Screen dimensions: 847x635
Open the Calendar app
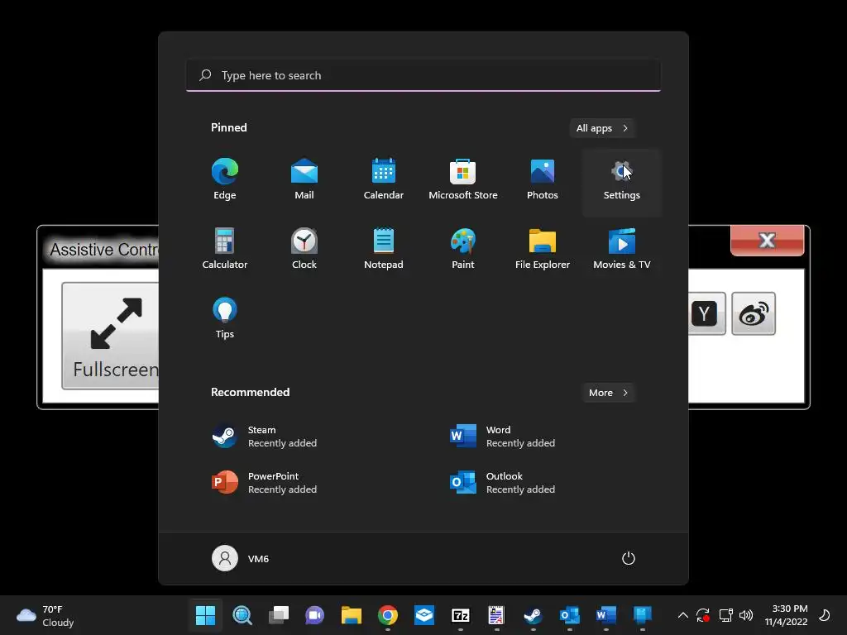[x=384, y=179]
